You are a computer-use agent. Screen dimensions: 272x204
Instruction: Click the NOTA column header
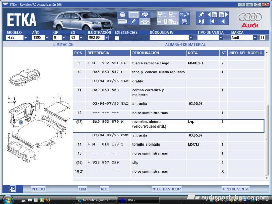[203, 53]
